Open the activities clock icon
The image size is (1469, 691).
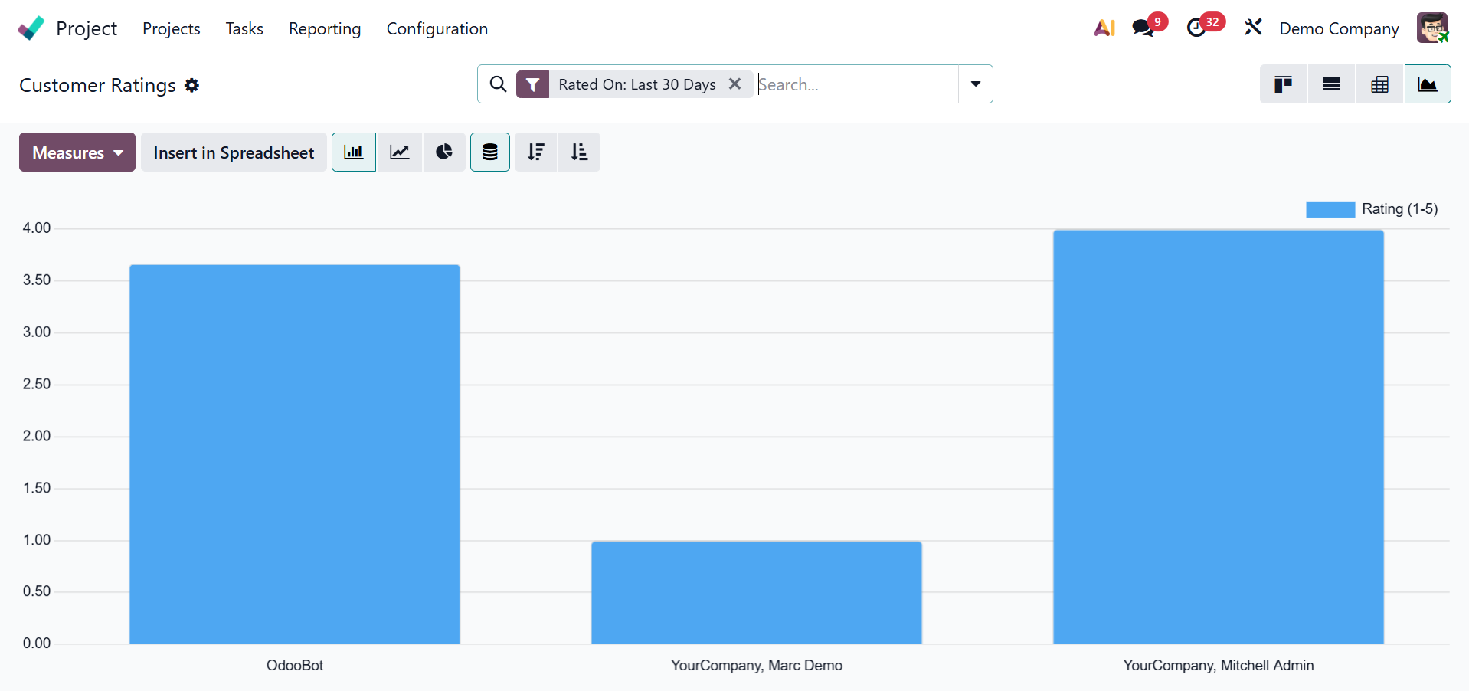point(1196,28)
